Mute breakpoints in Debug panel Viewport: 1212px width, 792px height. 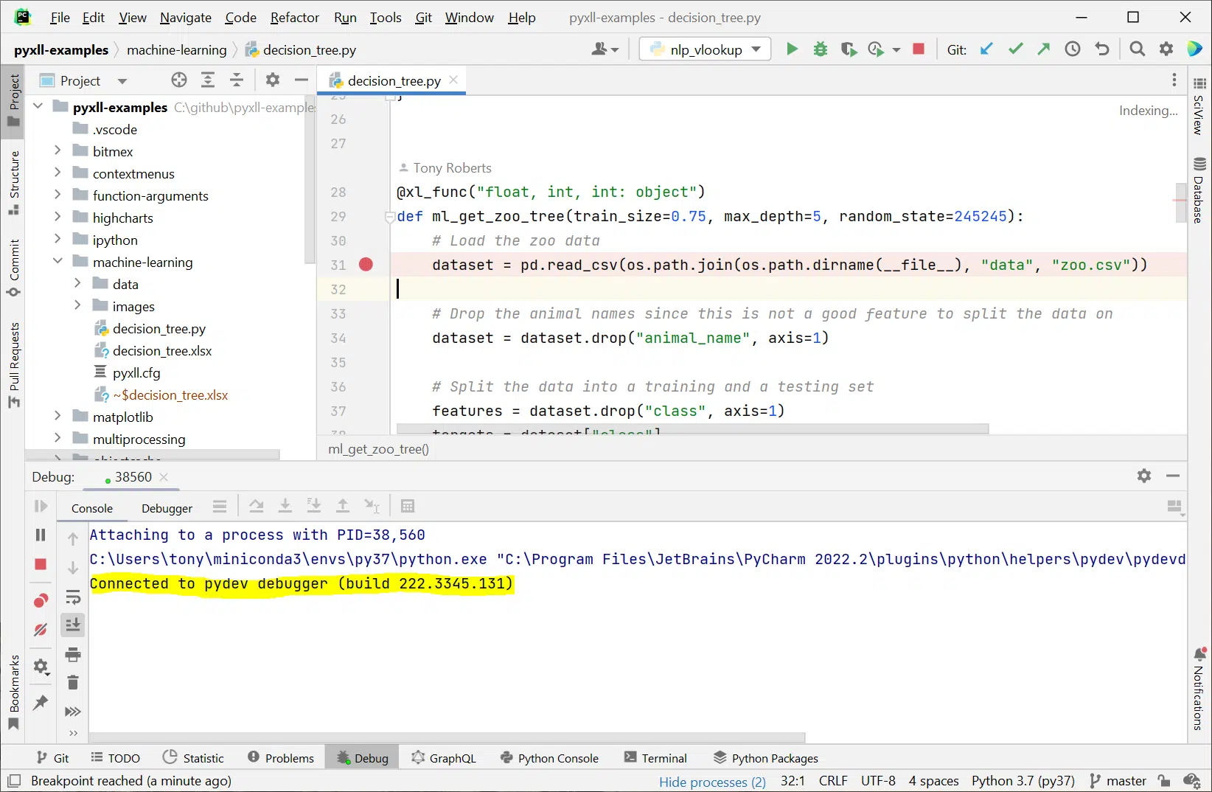tap(41, 630)
